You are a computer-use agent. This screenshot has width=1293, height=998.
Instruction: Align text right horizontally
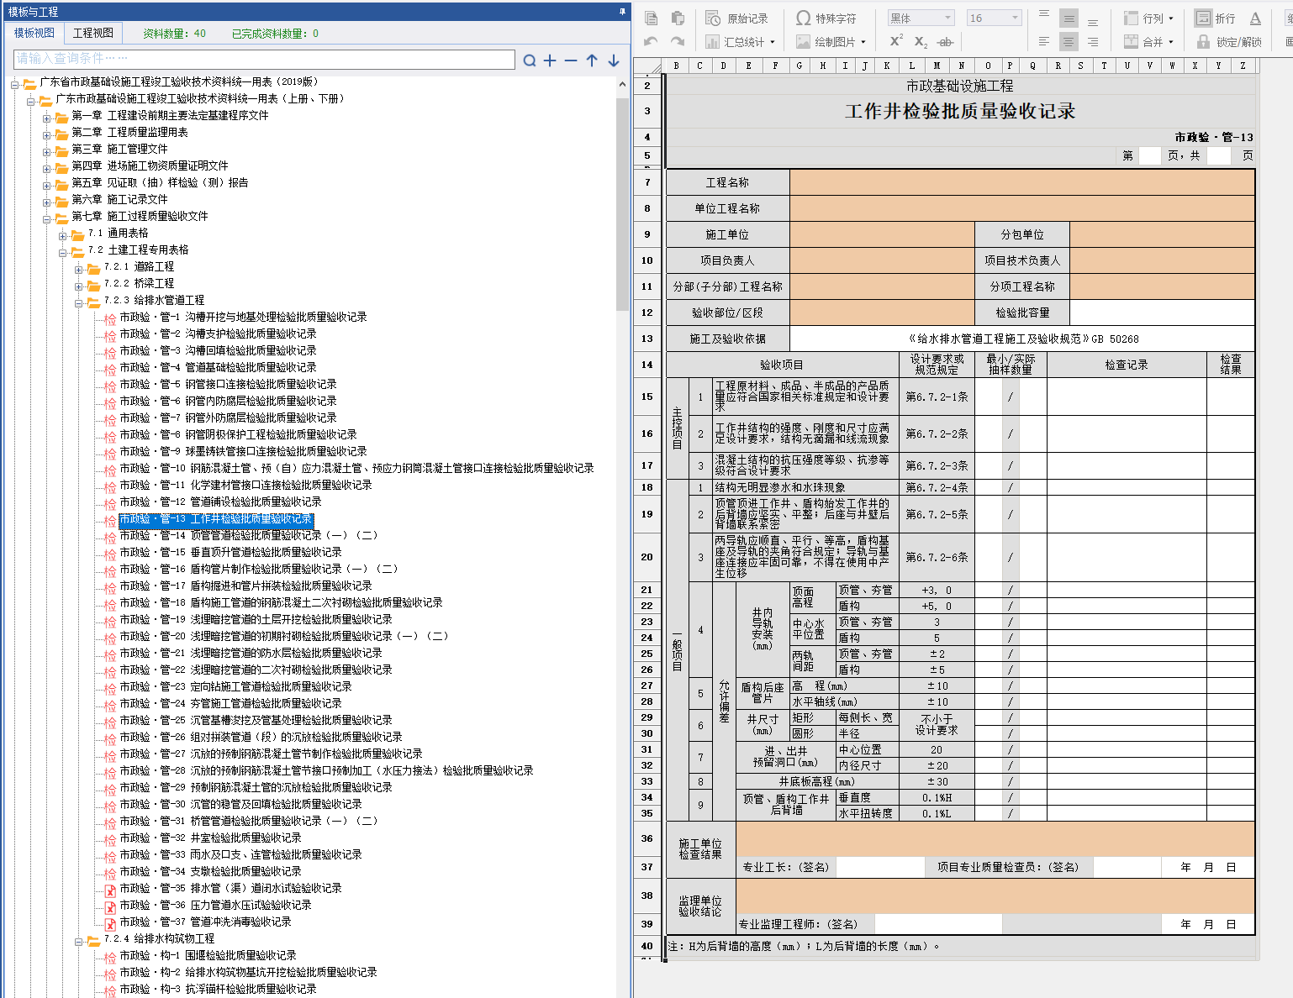pyautogui.click(x=1093, y=41)
